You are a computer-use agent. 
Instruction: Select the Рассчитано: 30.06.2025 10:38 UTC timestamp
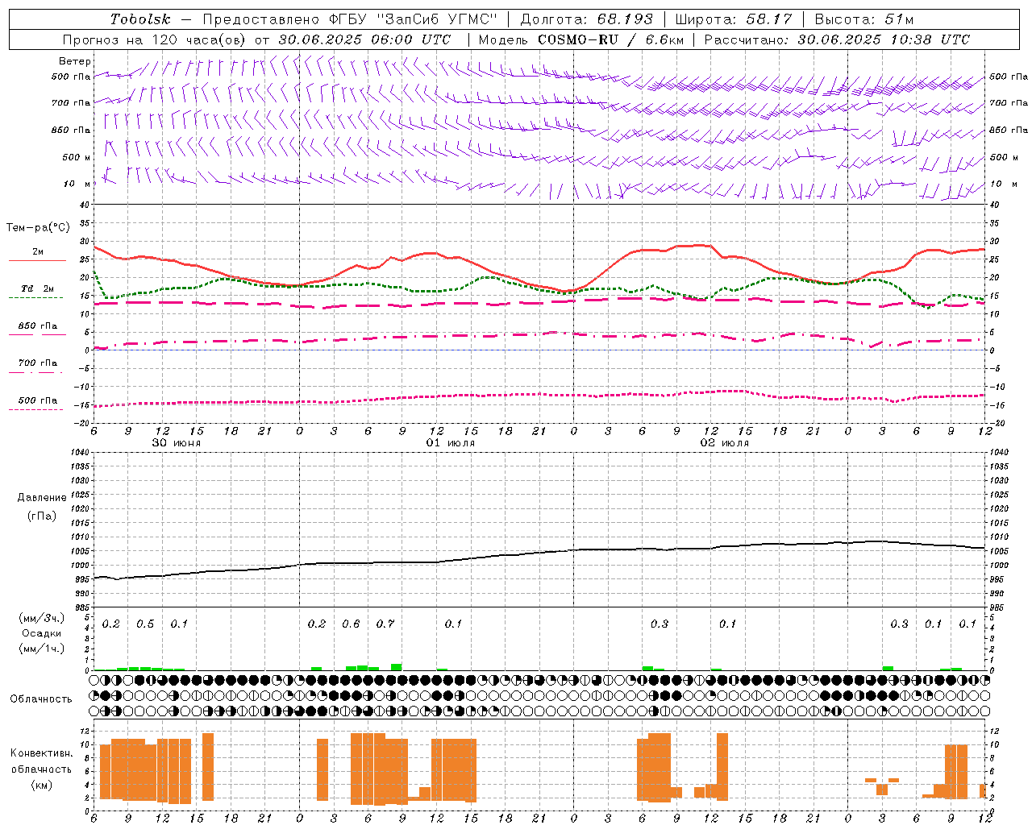coord(838,39)
